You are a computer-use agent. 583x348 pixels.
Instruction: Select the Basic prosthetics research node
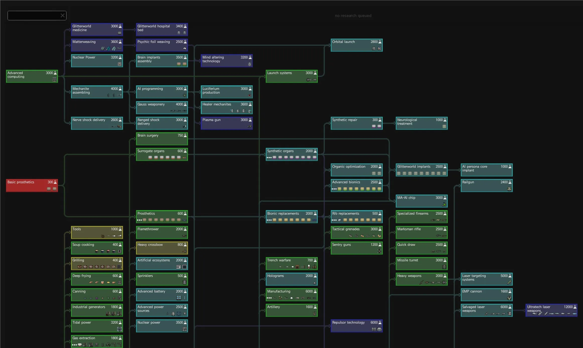(32, 185)
